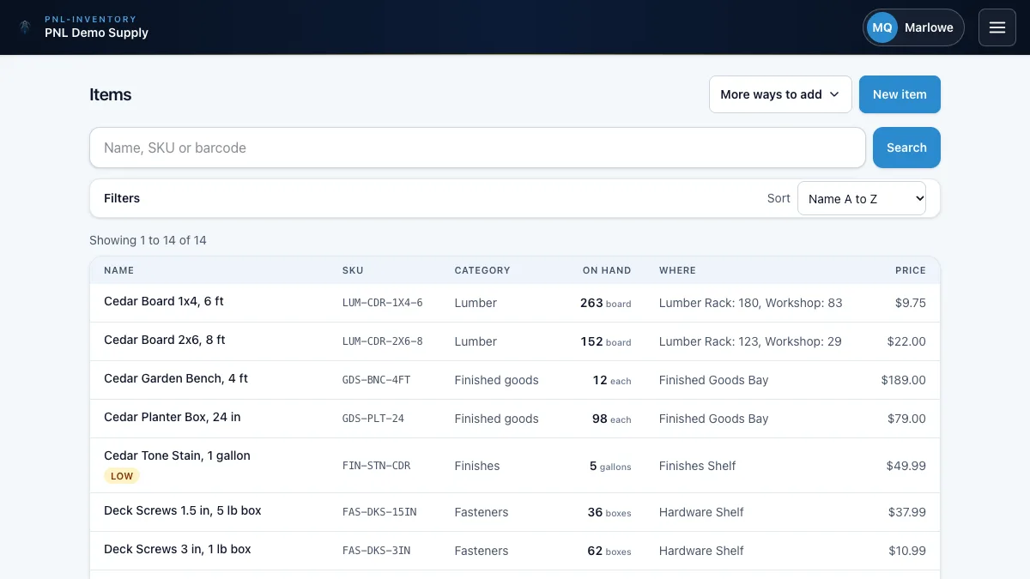Click SKU GDS-PLT-24

coord(373,419)
